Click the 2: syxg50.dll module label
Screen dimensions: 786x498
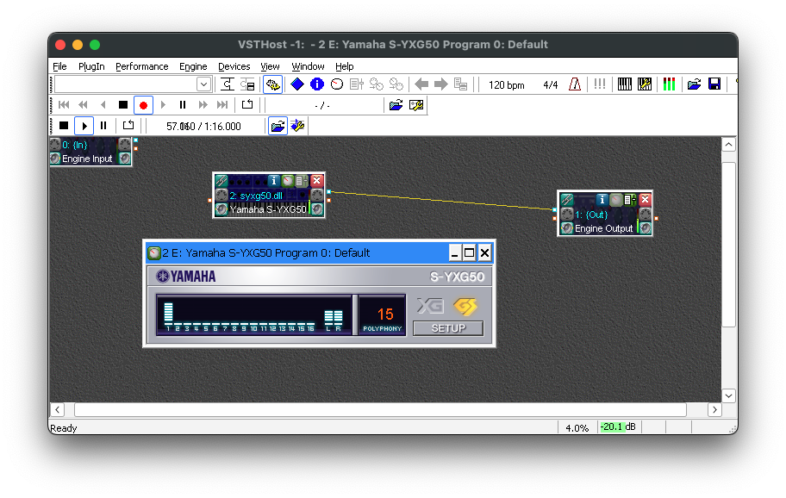click(256, 196)
